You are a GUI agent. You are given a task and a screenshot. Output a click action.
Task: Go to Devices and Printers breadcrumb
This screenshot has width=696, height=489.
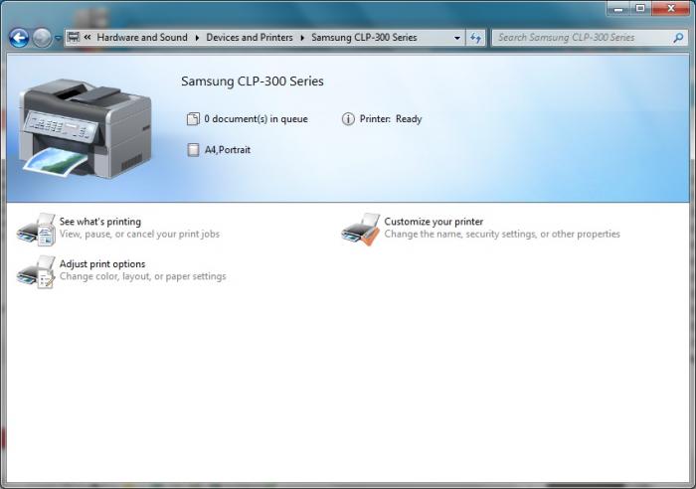coord(250,38)
